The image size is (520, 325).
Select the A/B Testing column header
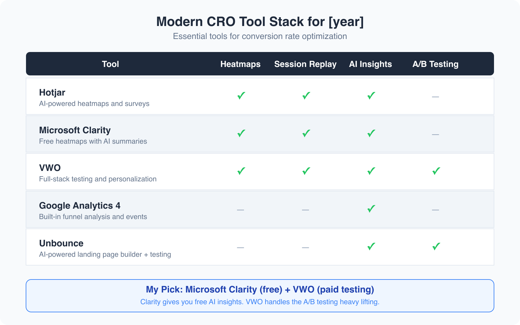[435, 64]
